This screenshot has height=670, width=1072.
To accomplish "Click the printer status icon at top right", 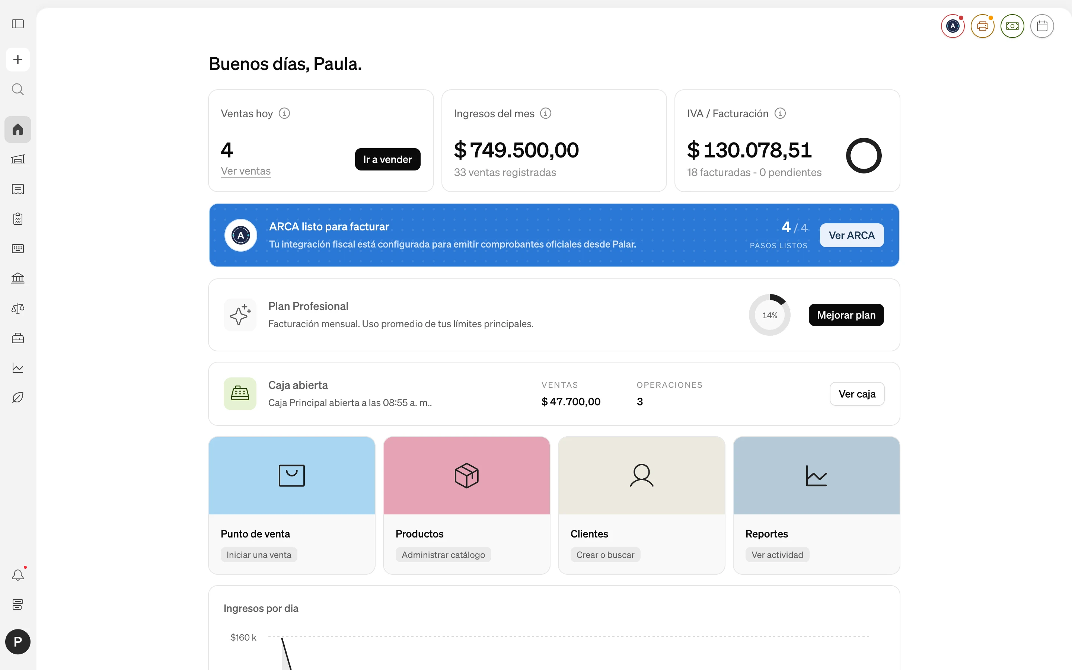I will click(x=983, y=26).
